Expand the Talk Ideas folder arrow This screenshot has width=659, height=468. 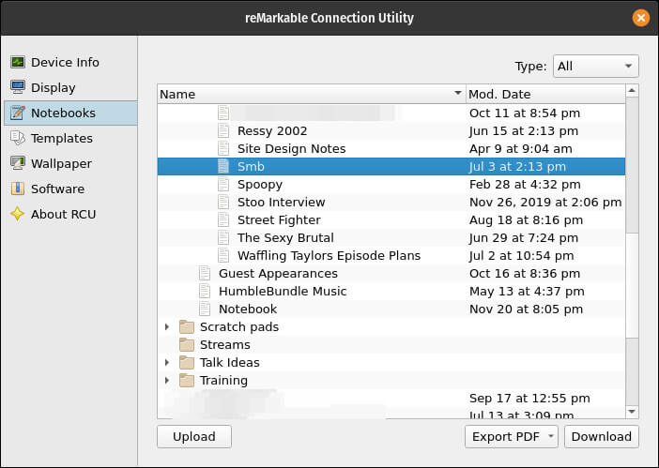[x=167, y=363]
